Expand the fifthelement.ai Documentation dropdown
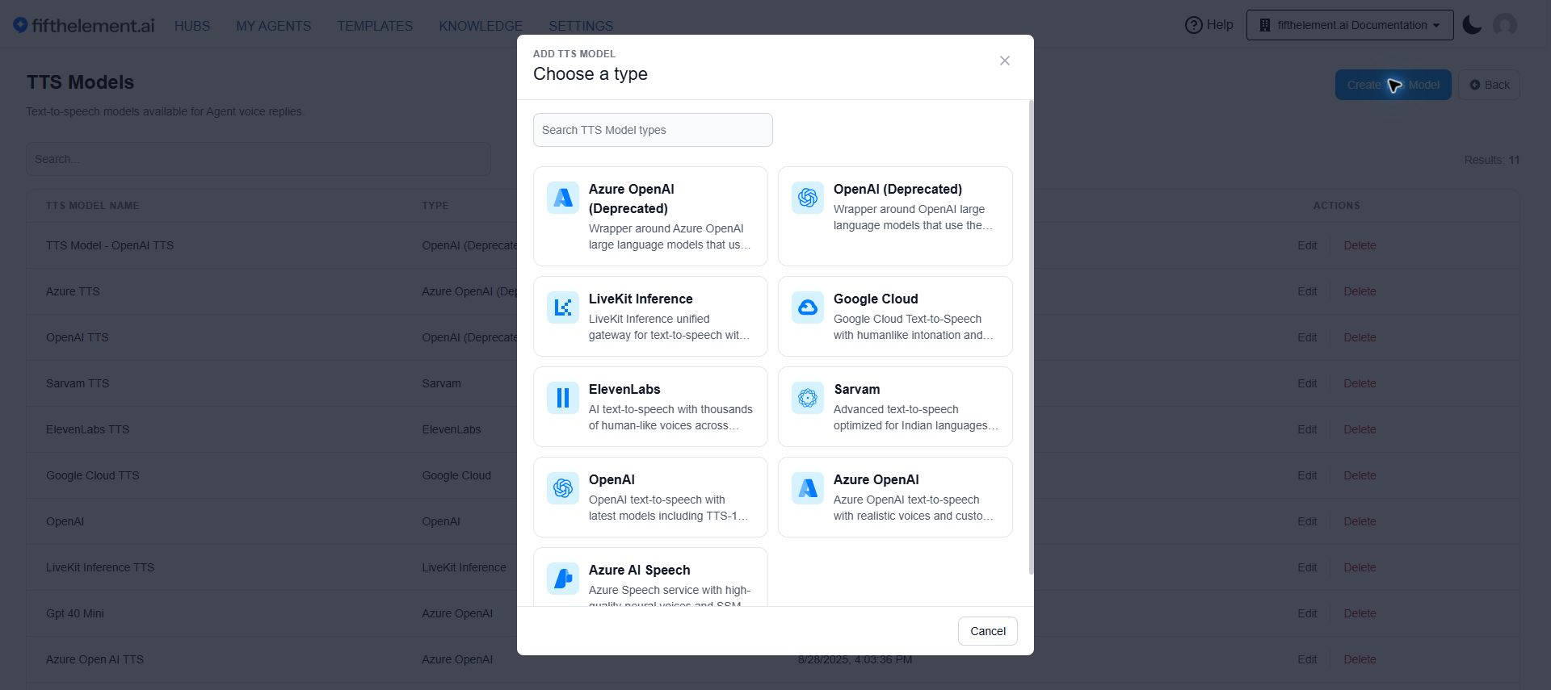 (x=1350, y=25)
